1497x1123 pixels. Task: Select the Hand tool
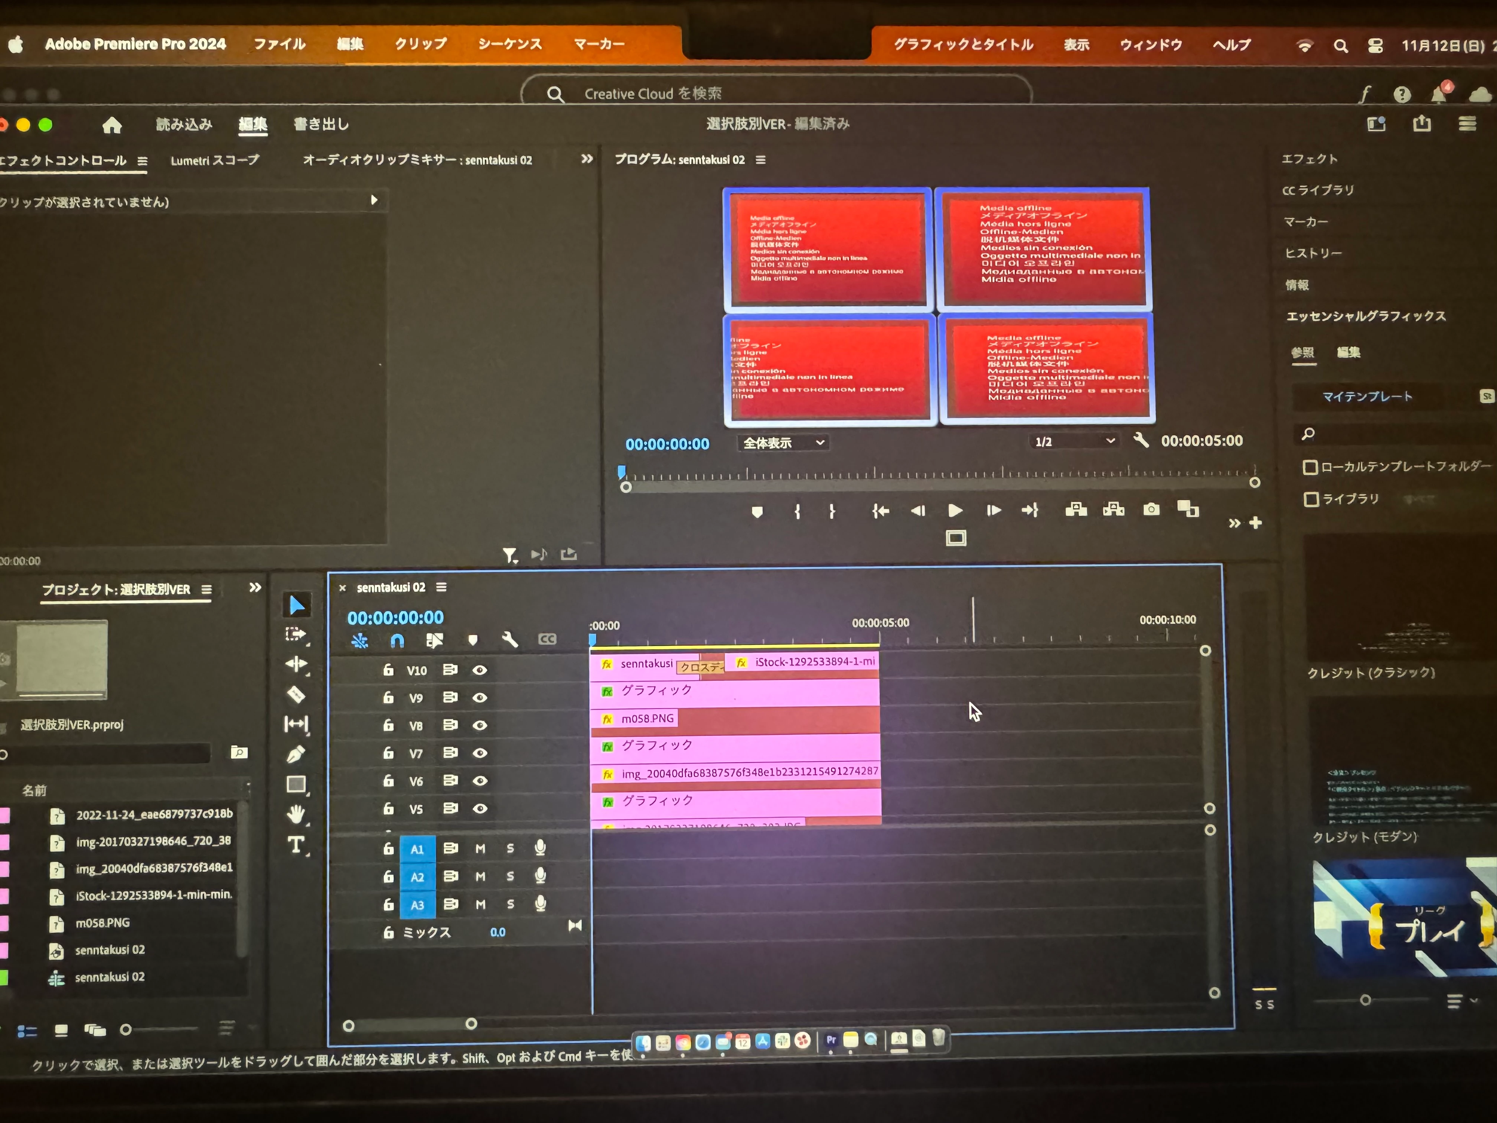pos(296,814)
